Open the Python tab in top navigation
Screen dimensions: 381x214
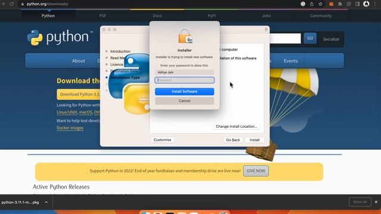coord(48,16)
